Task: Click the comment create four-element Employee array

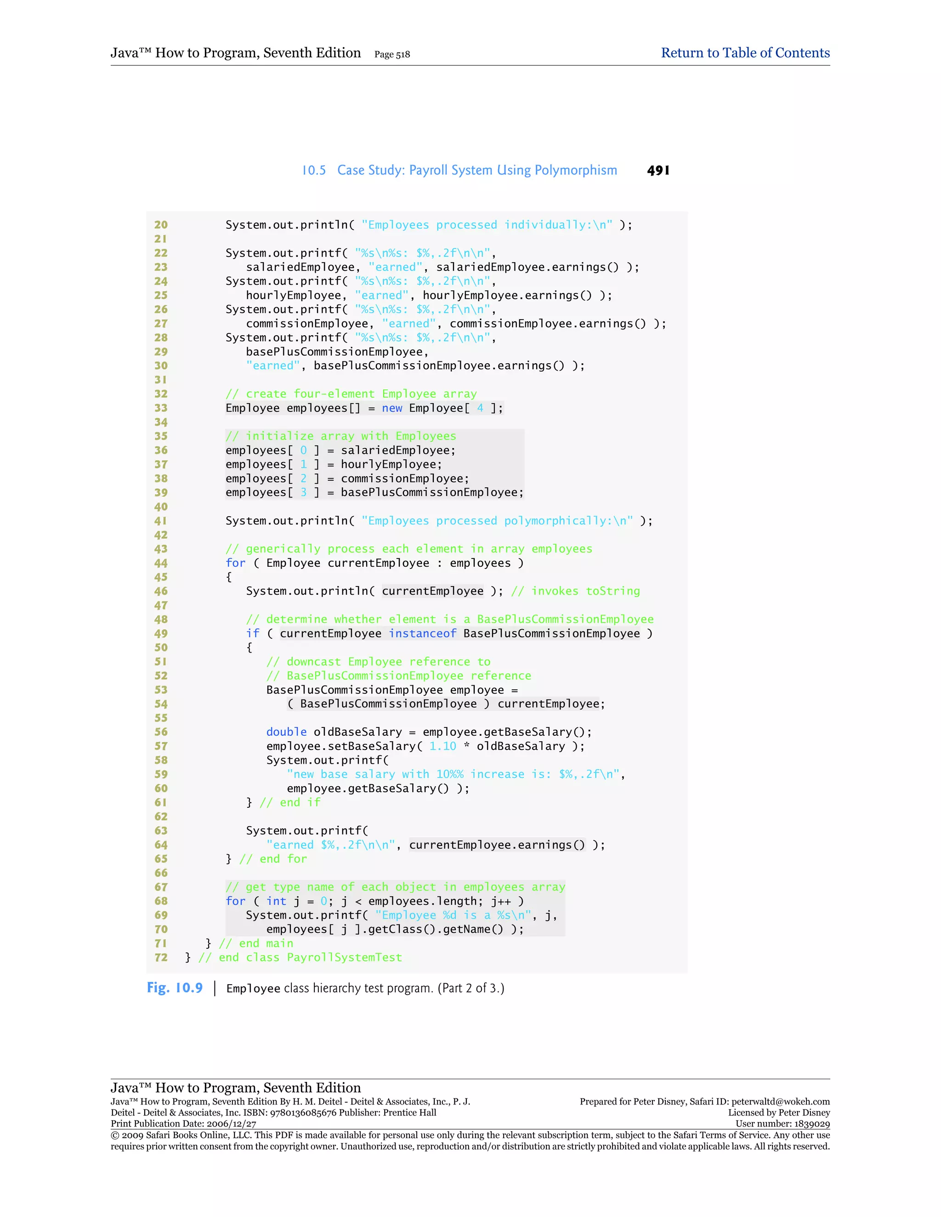Action: [351, 394]
